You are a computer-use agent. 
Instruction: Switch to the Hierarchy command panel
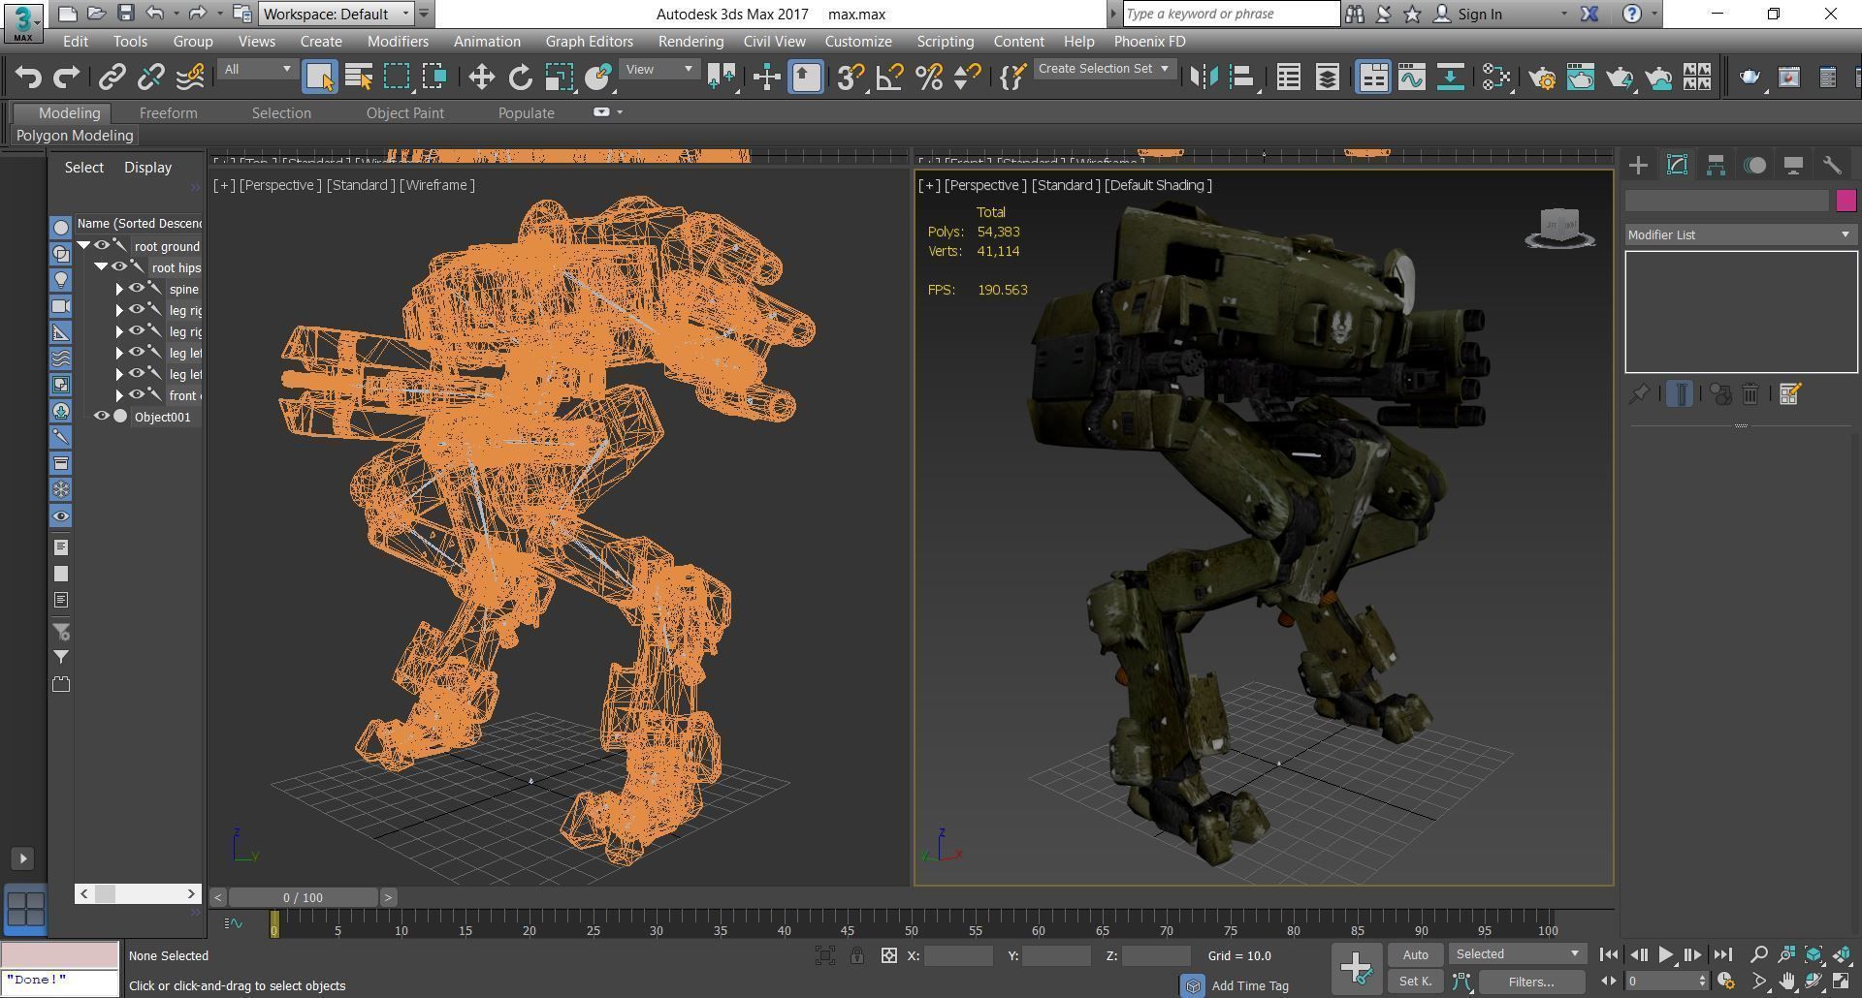(x=1716, y=166)
